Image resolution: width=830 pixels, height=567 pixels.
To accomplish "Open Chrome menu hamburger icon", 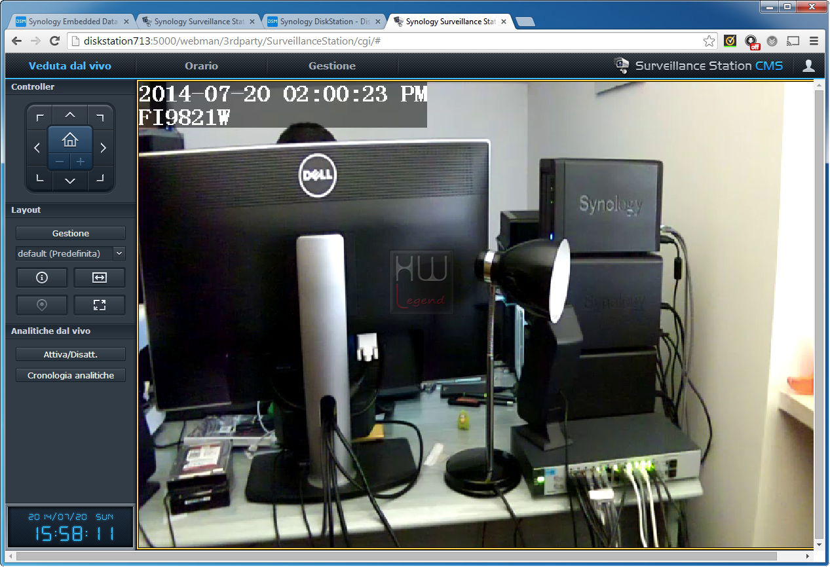I will [x=814, y=41].
